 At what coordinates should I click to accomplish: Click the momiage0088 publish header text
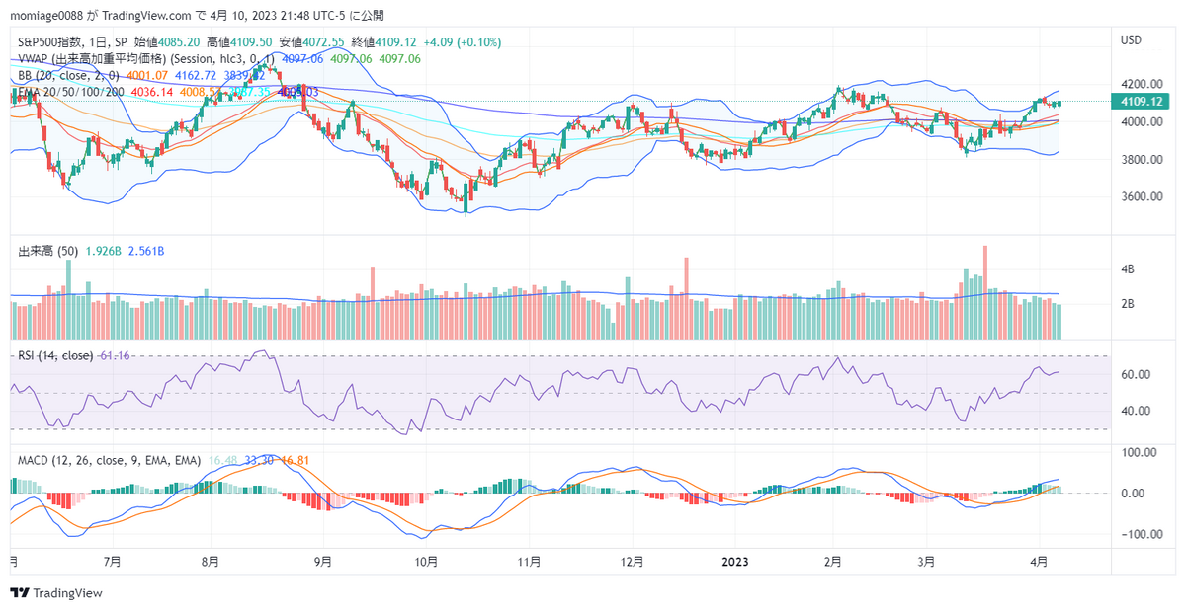[198, 16]
